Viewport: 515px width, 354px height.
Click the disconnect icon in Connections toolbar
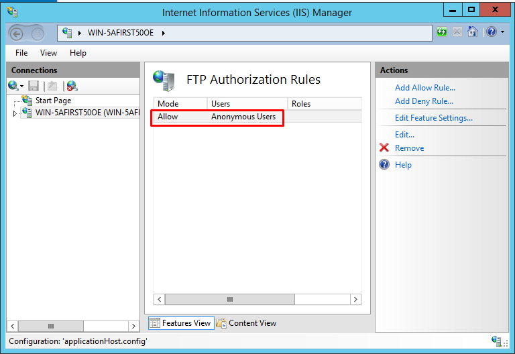(x=72, y=86)
